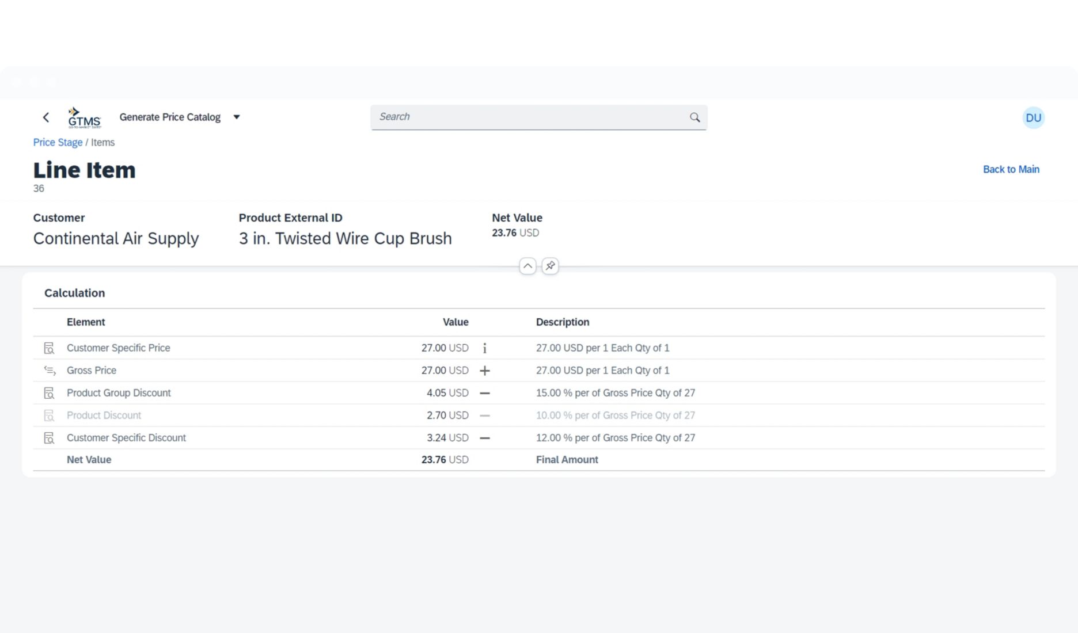Click the Back to Main link
Viewport: 1078px width, 633px height.
pyautogui.click(x=1011, y=169)
